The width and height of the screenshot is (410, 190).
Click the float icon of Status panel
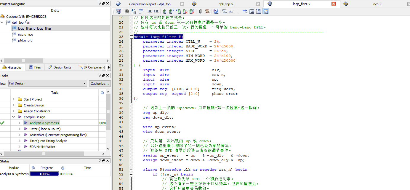click(x=103, y=161)
